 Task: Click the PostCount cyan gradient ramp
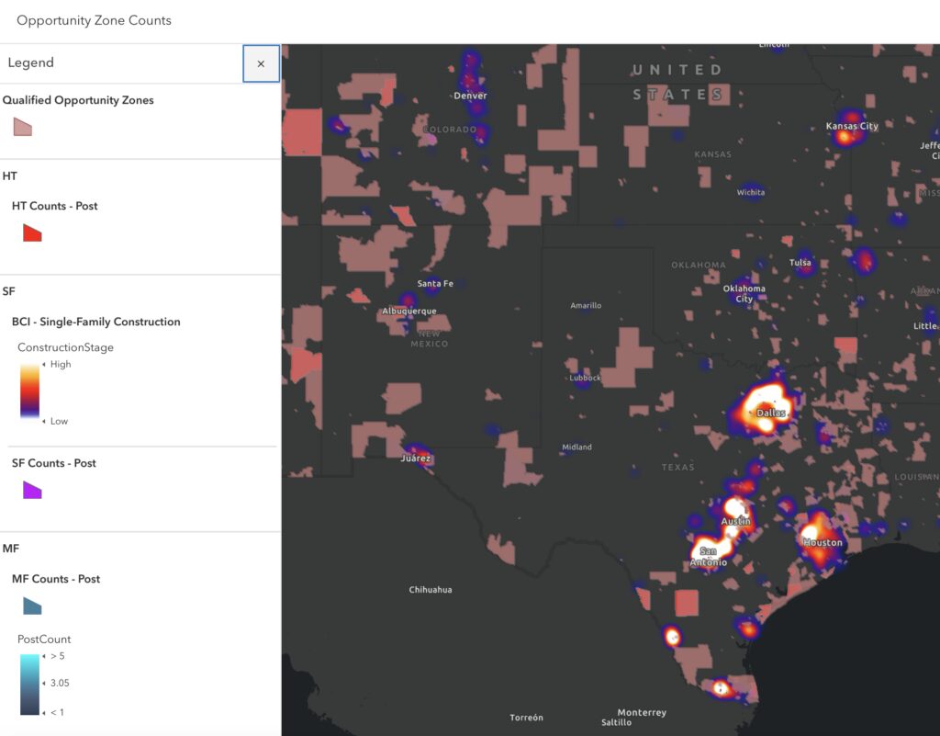(29, 685)
